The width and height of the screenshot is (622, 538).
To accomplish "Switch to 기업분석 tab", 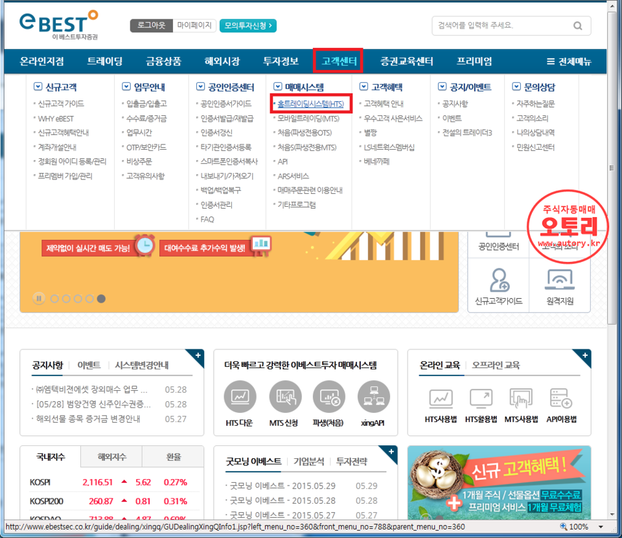I will pyautogui.click(x=308, y=462).
